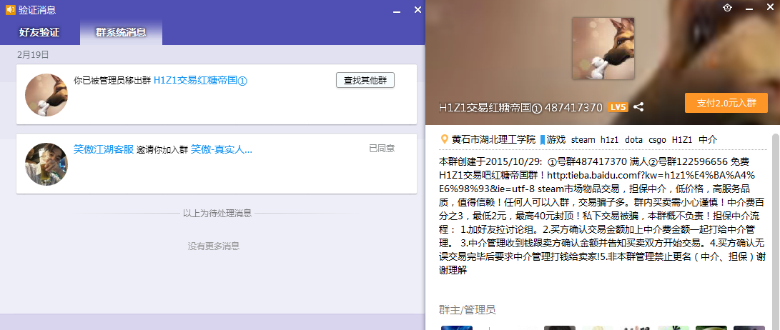Click the report icon on the group profile window
The height and width of the screenshot is (330, 780).
click(727, 8)
